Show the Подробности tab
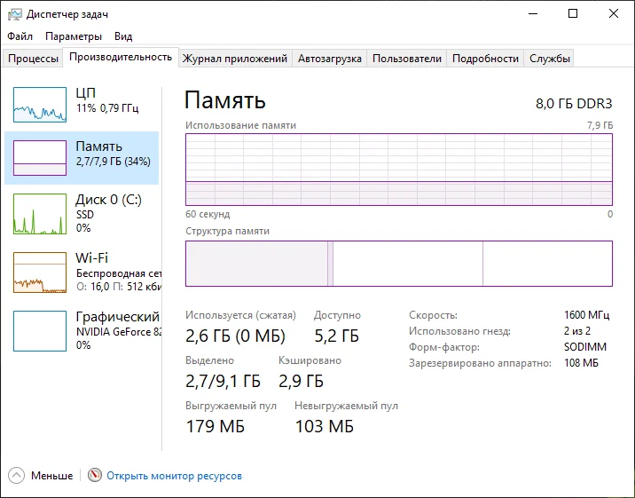Image resolution: width=635 pixels, height=498 pixels. pos(485,59)
